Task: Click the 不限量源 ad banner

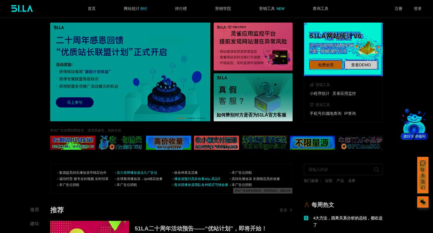Action: point(312,143)
